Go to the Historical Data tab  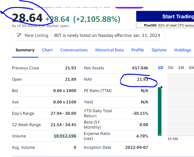click(x=109, y=50)
